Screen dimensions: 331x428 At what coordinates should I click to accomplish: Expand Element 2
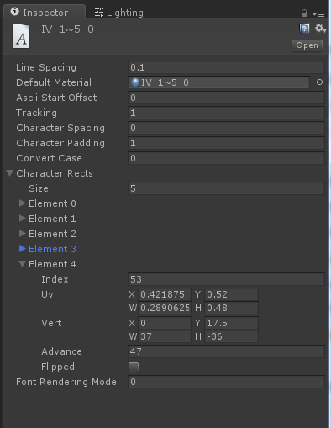[22, 234]
